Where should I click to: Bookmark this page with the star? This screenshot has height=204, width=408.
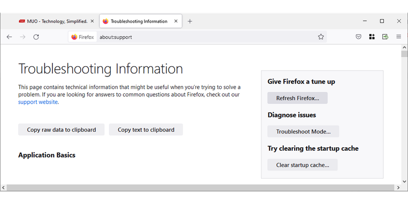(x=321, y=37)
